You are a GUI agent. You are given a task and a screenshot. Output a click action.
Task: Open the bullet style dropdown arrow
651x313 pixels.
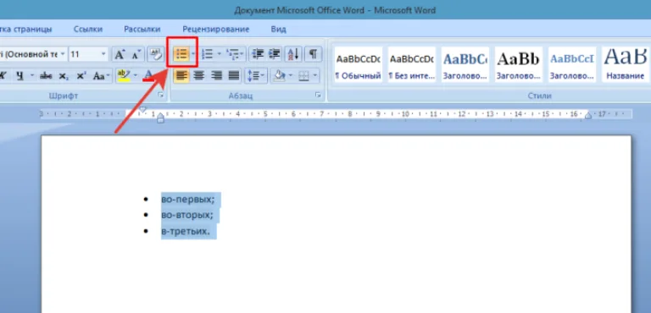tap(192, 54)
